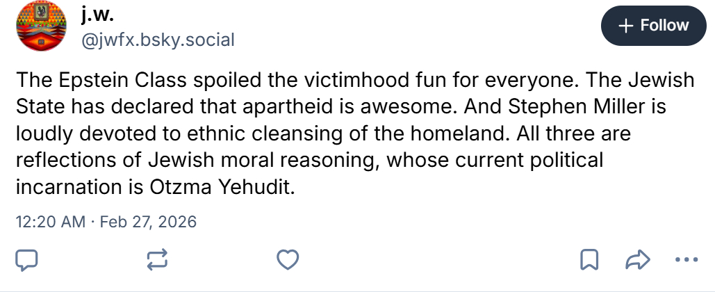Click the plus icon on the Follow button
Screen dimensions: 715x292
pos(626,26)
